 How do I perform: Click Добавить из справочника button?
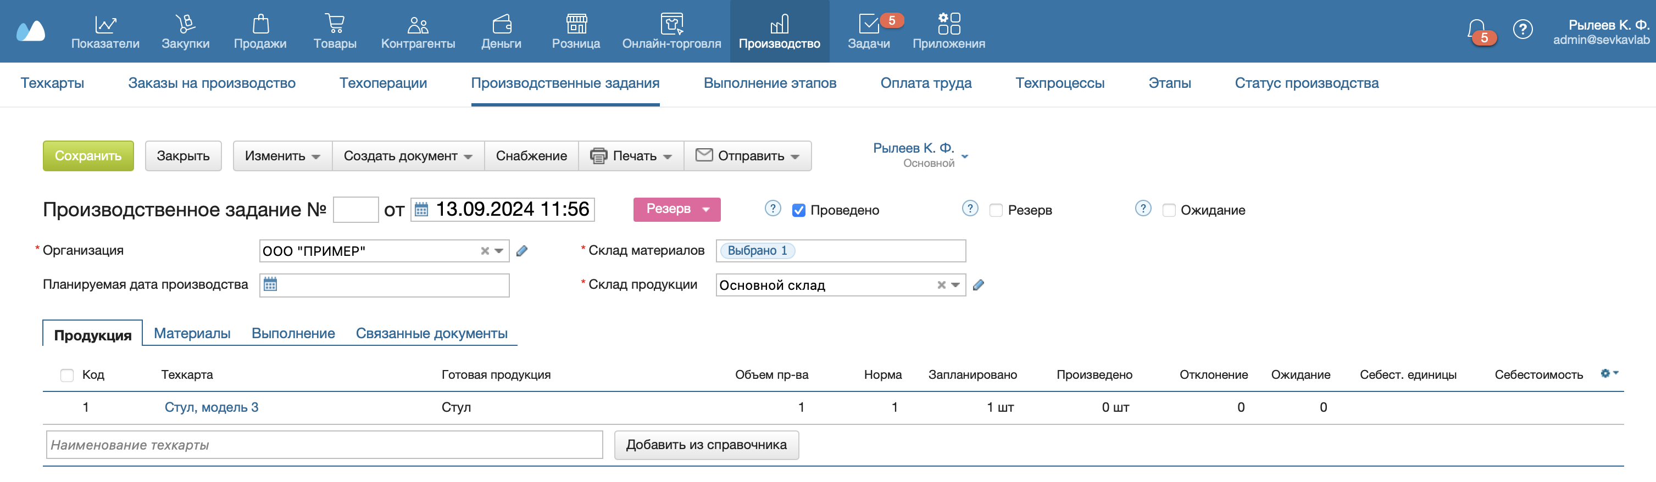[707, 445]
